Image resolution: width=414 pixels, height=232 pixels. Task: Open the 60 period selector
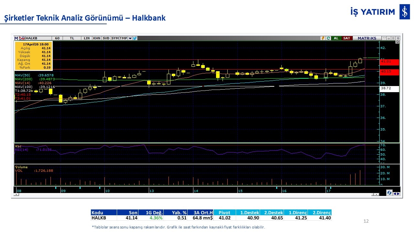(57, 38)
